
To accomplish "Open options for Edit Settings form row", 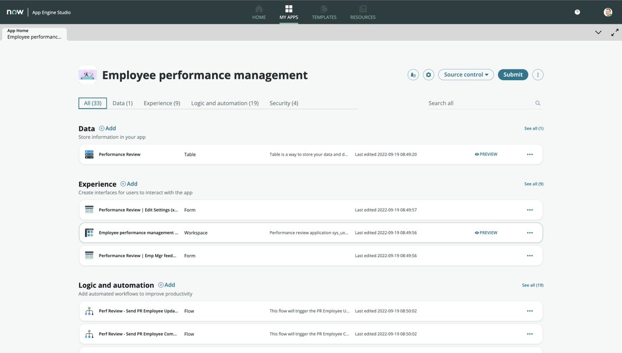I will [x=530, y=210].
